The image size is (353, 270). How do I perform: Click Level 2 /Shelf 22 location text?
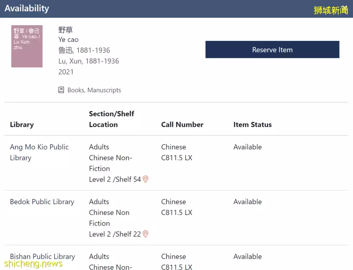click(115, 234)
